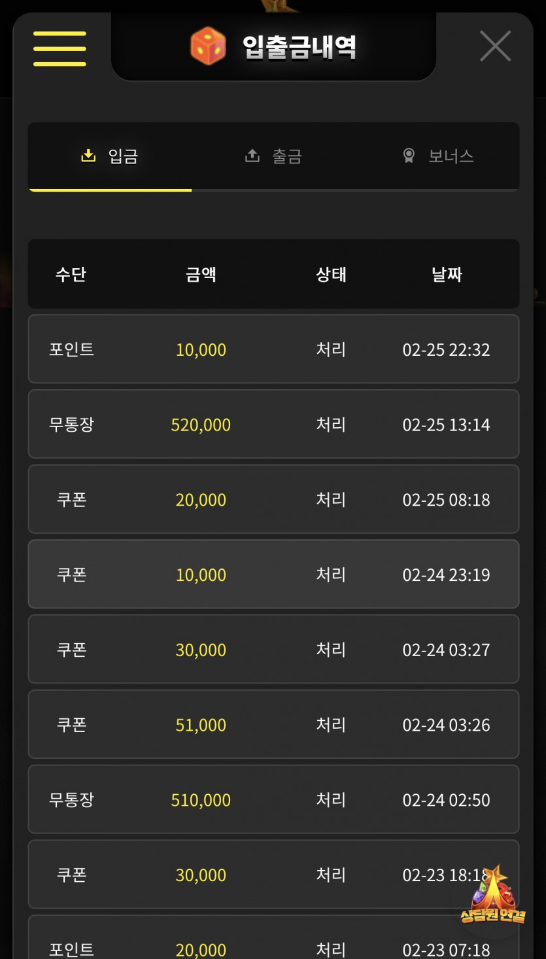Image resolution: width=546 pixels, height=959 pixels.
Task: Click the 날짜 column header
Action: coord(447,274)
